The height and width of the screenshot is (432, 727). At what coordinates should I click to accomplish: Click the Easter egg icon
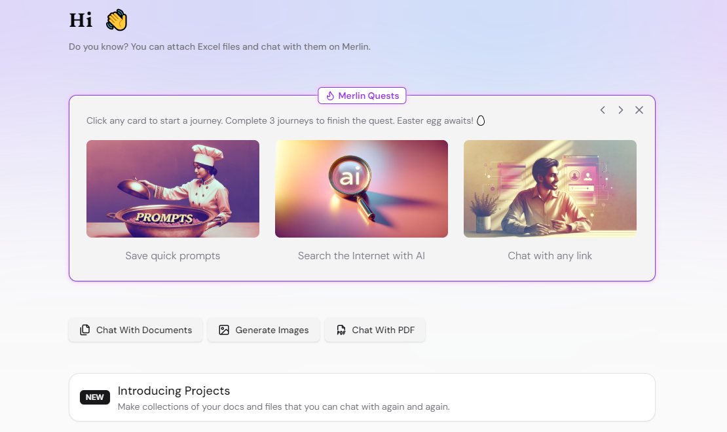pos(481,120)
